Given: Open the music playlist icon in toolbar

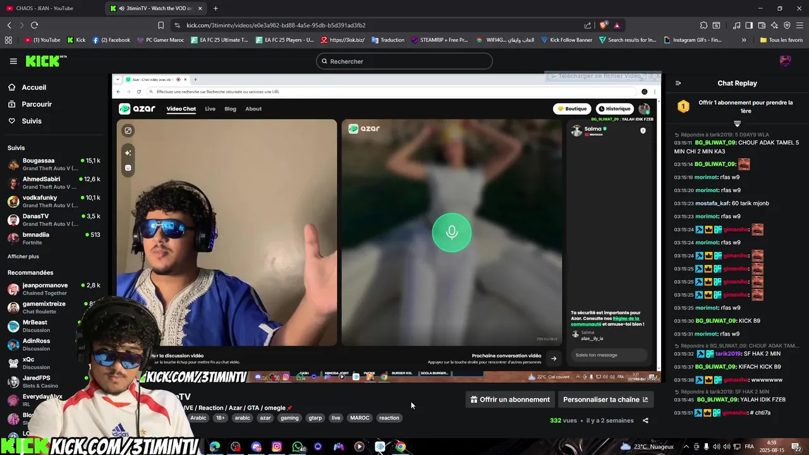Looking at the screenshot, I should click(x=736, y=25).
